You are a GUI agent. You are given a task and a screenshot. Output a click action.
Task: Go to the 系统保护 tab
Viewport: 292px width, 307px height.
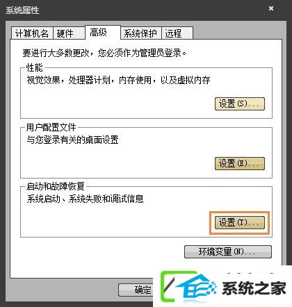pos(140,33)
